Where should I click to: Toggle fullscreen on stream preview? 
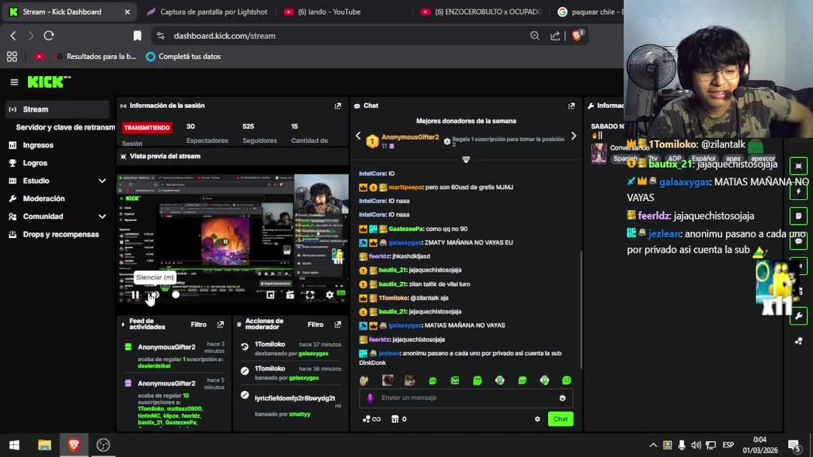click(x=309, y=295)
